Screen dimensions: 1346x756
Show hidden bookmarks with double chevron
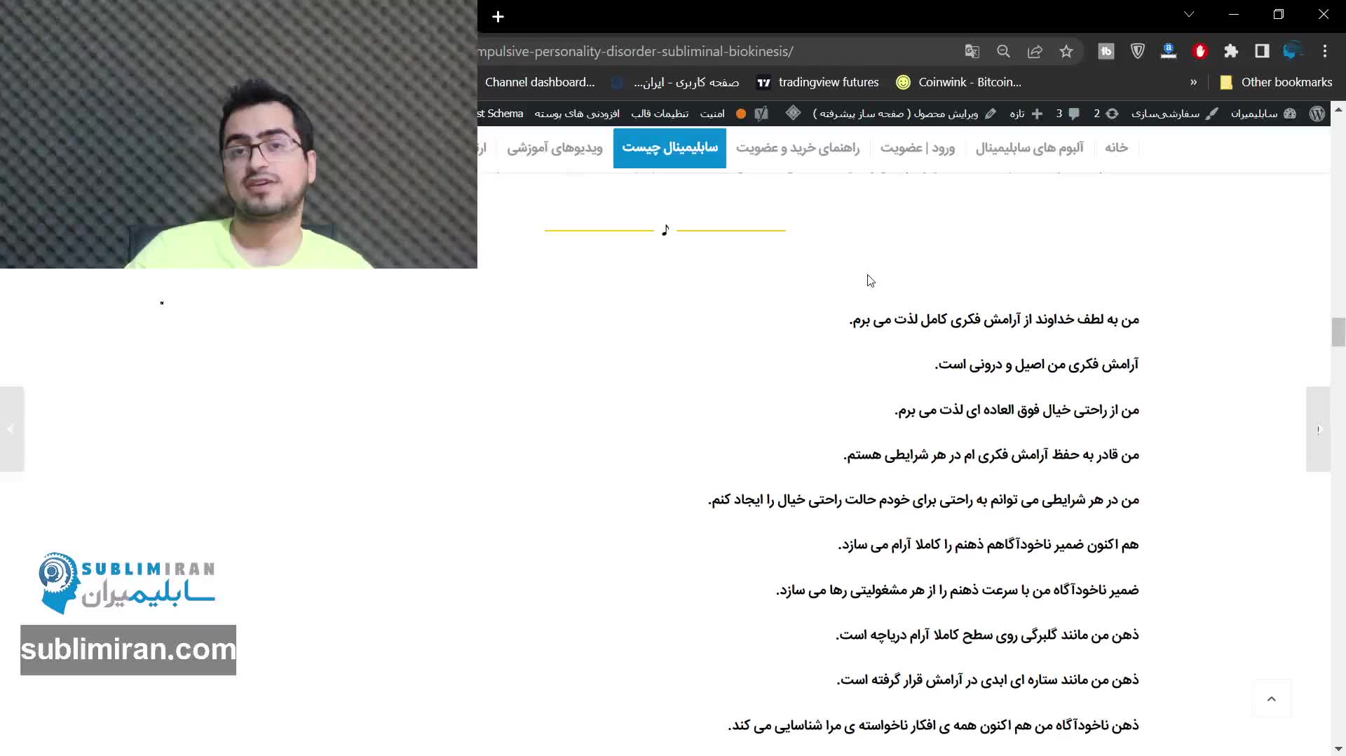tap(1193, 82)
